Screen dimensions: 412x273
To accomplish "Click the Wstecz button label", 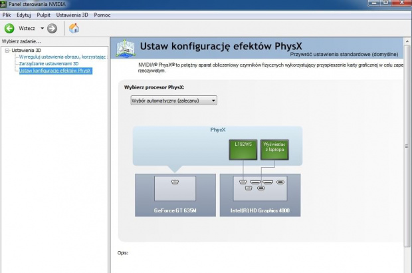I will tap(27, 28).
